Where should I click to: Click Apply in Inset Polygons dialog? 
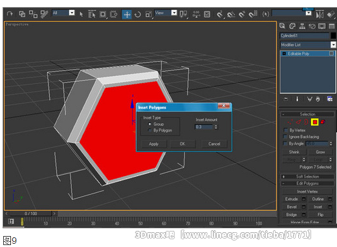154,144
